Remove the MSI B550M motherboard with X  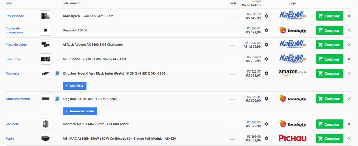(x=349, y=59)
